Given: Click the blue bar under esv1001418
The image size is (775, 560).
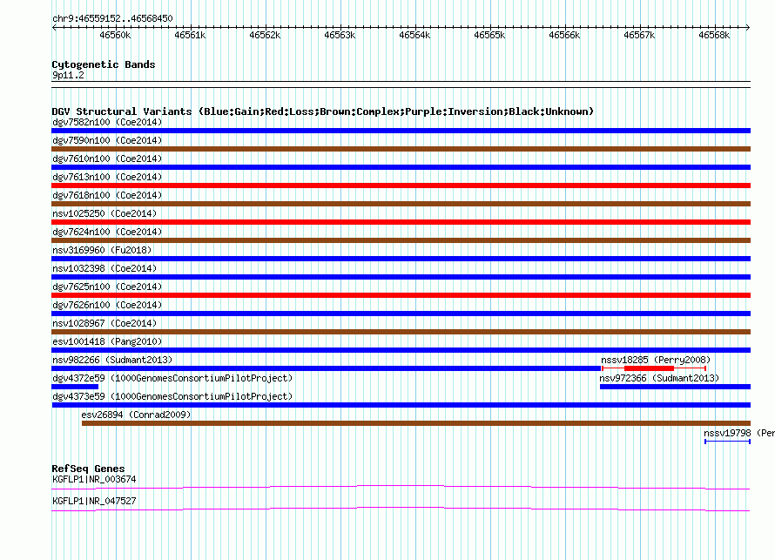Looking at the screenshot, I should 401,350.
